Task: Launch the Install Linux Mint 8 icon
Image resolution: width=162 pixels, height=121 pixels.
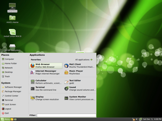Action: [12, 33]
